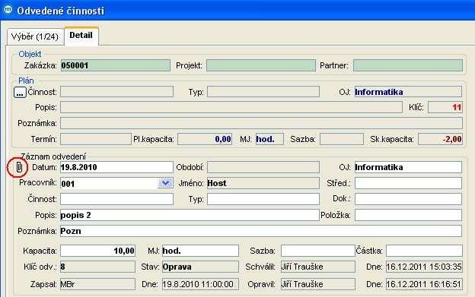475x297 pixels.
Task: Click the Činnost field in Záznam odvedení
Action: coord(116,199)
